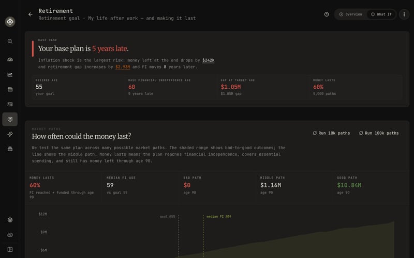414x258 pixels.
Task: Open the help question mark icon
Action: (327, 14)
